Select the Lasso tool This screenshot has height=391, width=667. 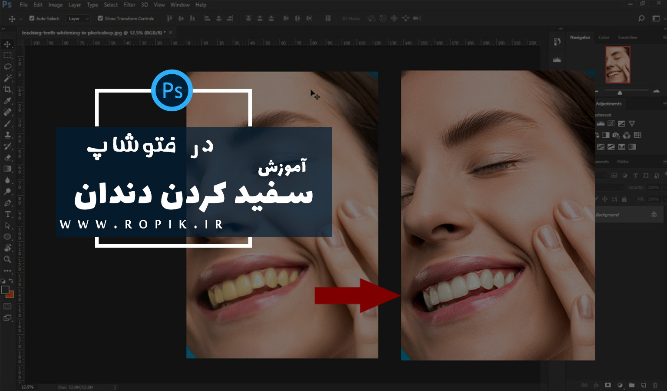click(7, 67)
